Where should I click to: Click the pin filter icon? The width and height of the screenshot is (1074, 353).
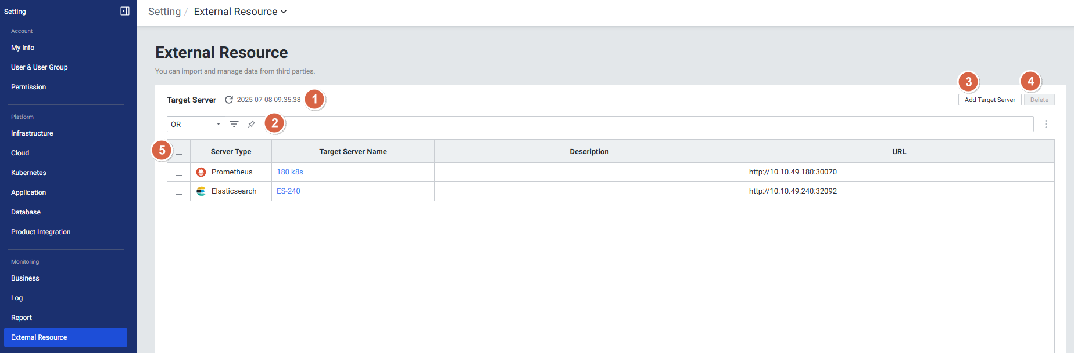click(x=252, y=124)
